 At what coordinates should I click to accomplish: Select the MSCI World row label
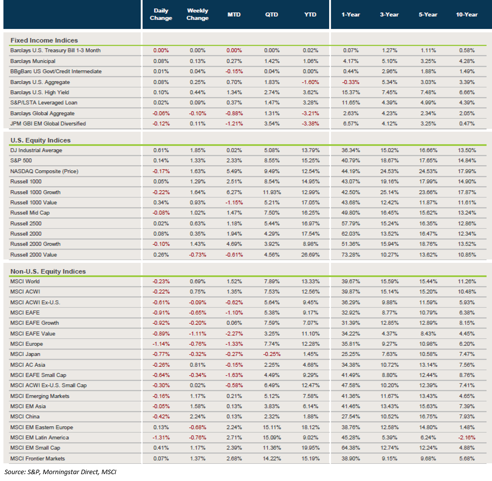(x=25, y=281)
